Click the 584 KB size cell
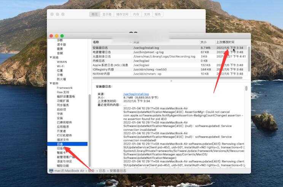The height and width of the screenshot is (187, 283). [x=206, y=69]
